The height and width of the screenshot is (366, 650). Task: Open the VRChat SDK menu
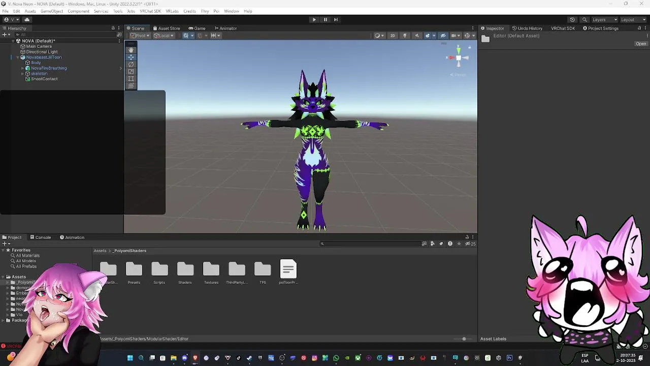[x=150, y=11]
